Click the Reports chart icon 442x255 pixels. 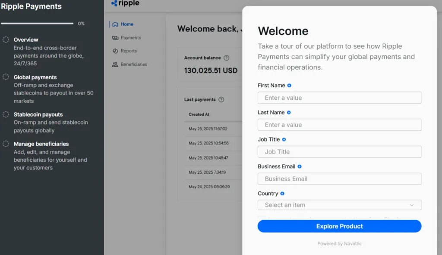pos(115,51)
